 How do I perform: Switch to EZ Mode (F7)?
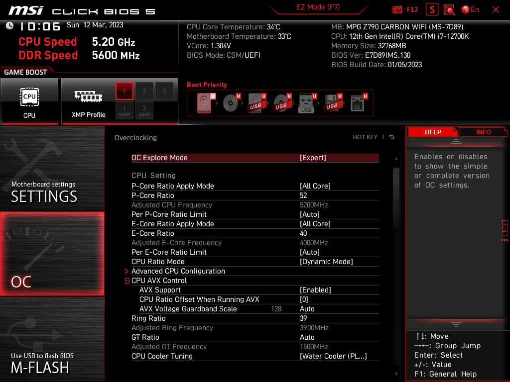(319, 7)
